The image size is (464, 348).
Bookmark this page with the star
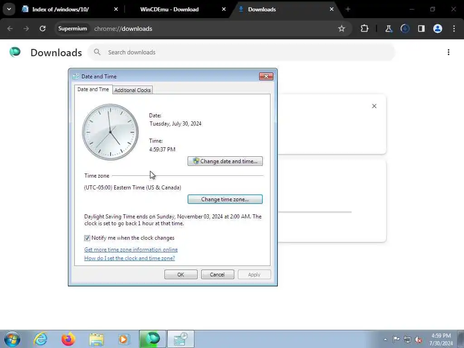(x=342, y=29)
